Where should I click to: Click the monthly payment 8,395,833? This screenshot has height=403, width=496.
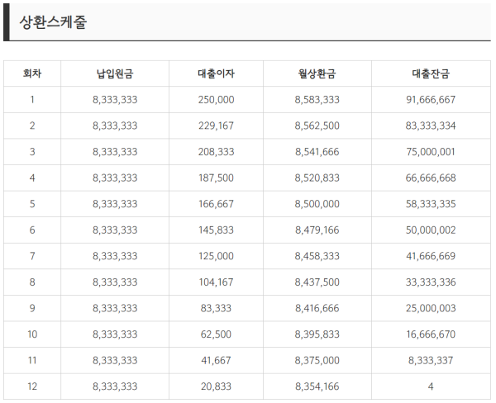317,334
